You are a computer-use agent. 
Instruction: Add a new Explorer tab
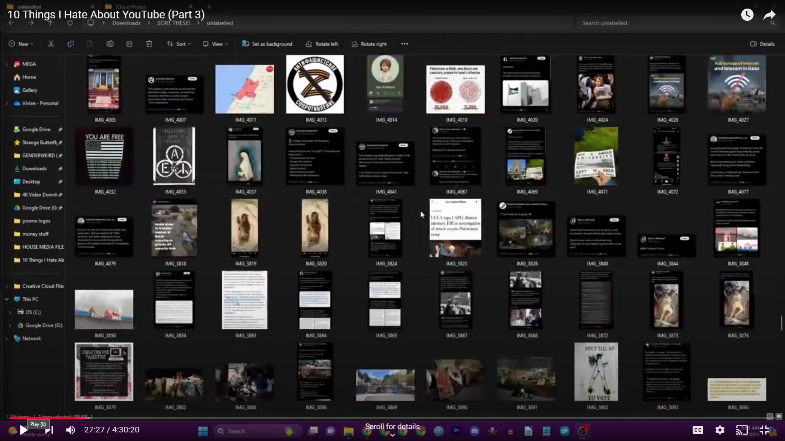coord(209,6)
